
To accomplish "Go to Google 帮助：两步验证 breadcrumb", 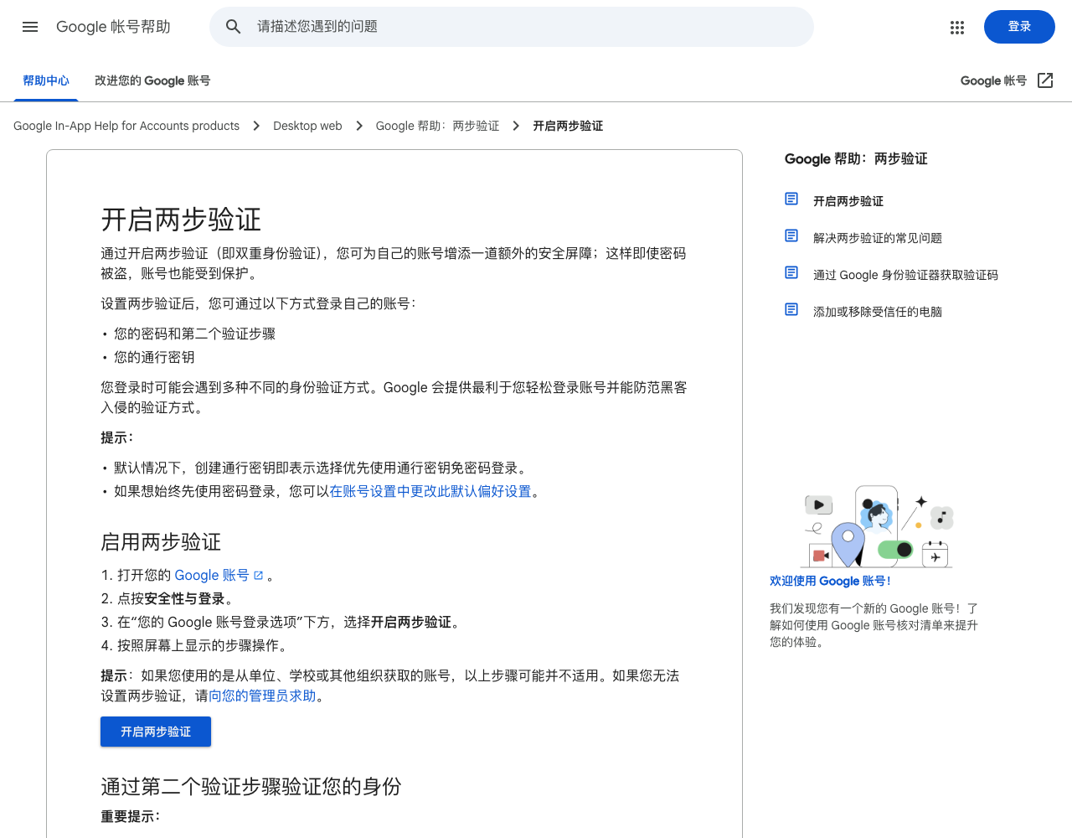I will (x=437, y=126).
